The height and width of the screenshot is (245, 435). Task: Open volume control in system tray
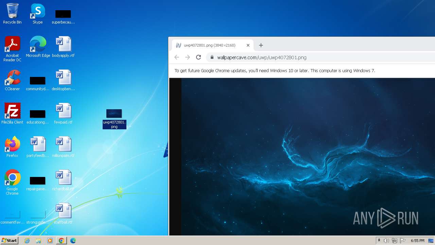tap(386, 241)
